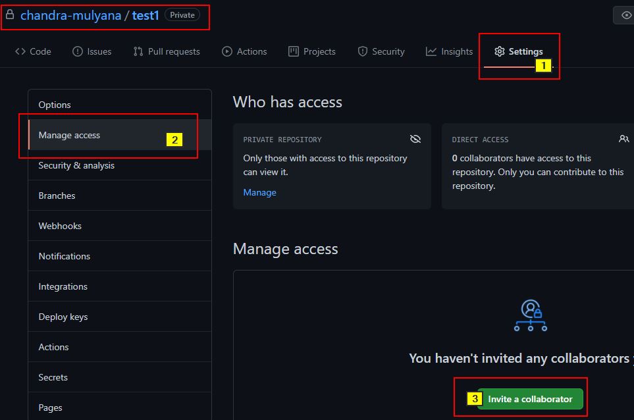Open Branches settings in the sidebar

tap(57, 196)
